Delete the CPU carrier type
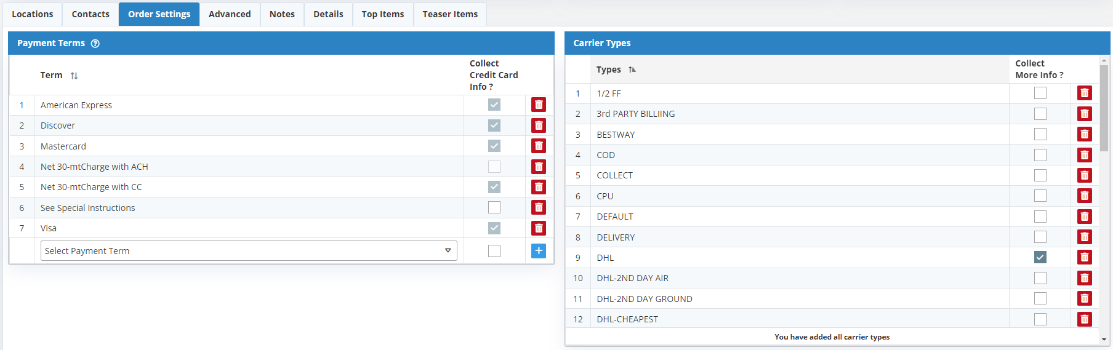This screenshot has height=350, width=1113. [x=1085, y=196]
